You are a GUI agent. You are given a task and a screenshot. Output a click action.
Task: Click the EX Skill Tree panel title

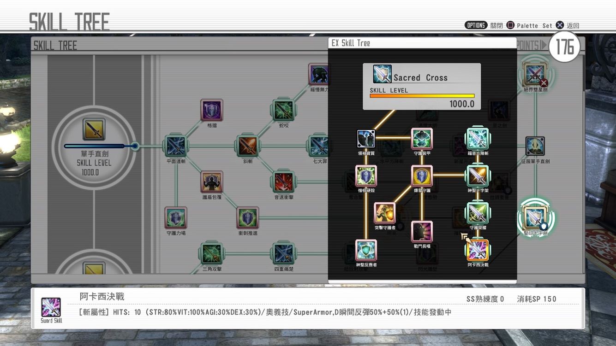(x=351, y=43)
